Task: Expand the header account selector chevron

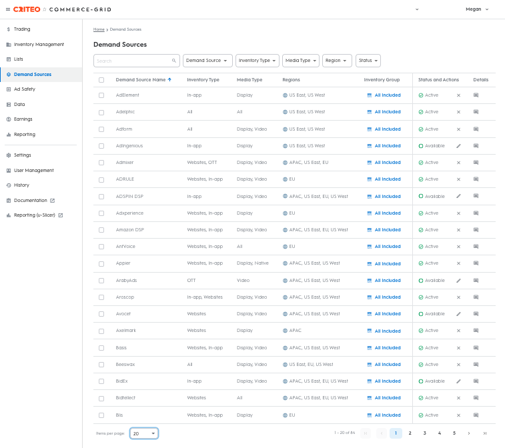Action: 417,9
